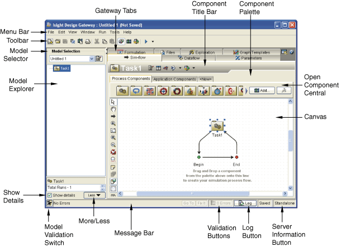Open Component Central button next to Add

click(284, 90)
